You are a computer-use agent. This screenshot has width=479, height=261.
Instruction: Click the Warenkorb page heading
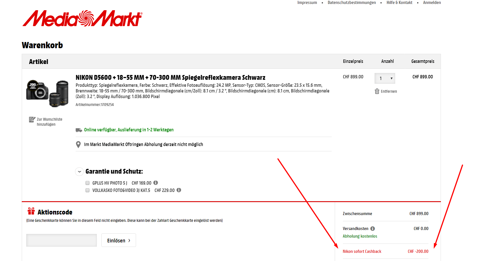(42, 45)
